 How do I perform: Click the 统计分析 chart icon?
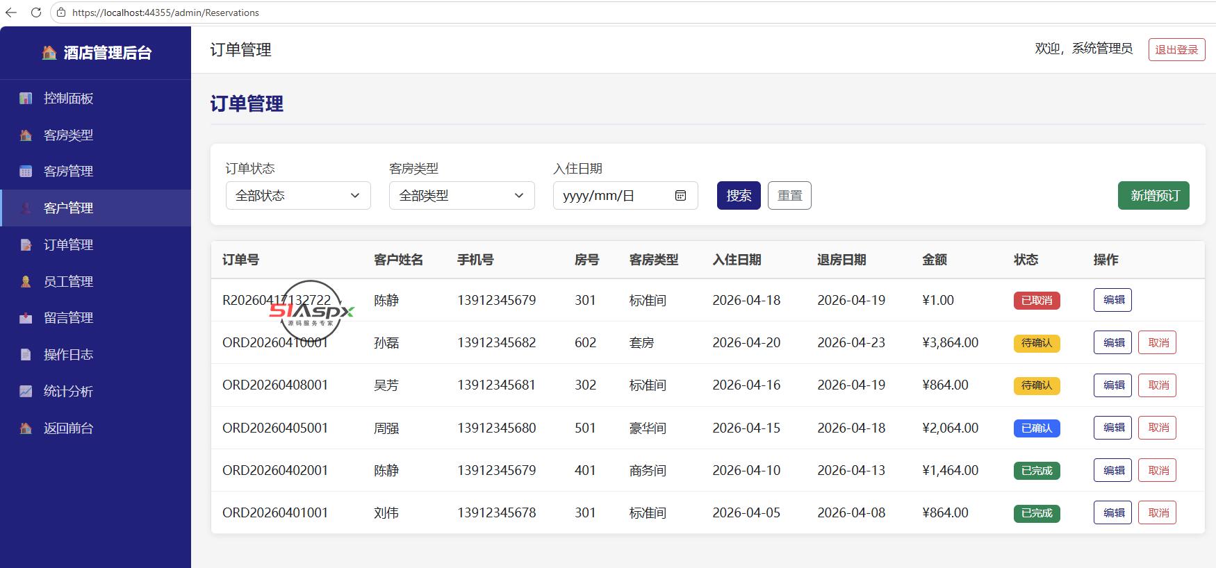click(x=26, y=392)
